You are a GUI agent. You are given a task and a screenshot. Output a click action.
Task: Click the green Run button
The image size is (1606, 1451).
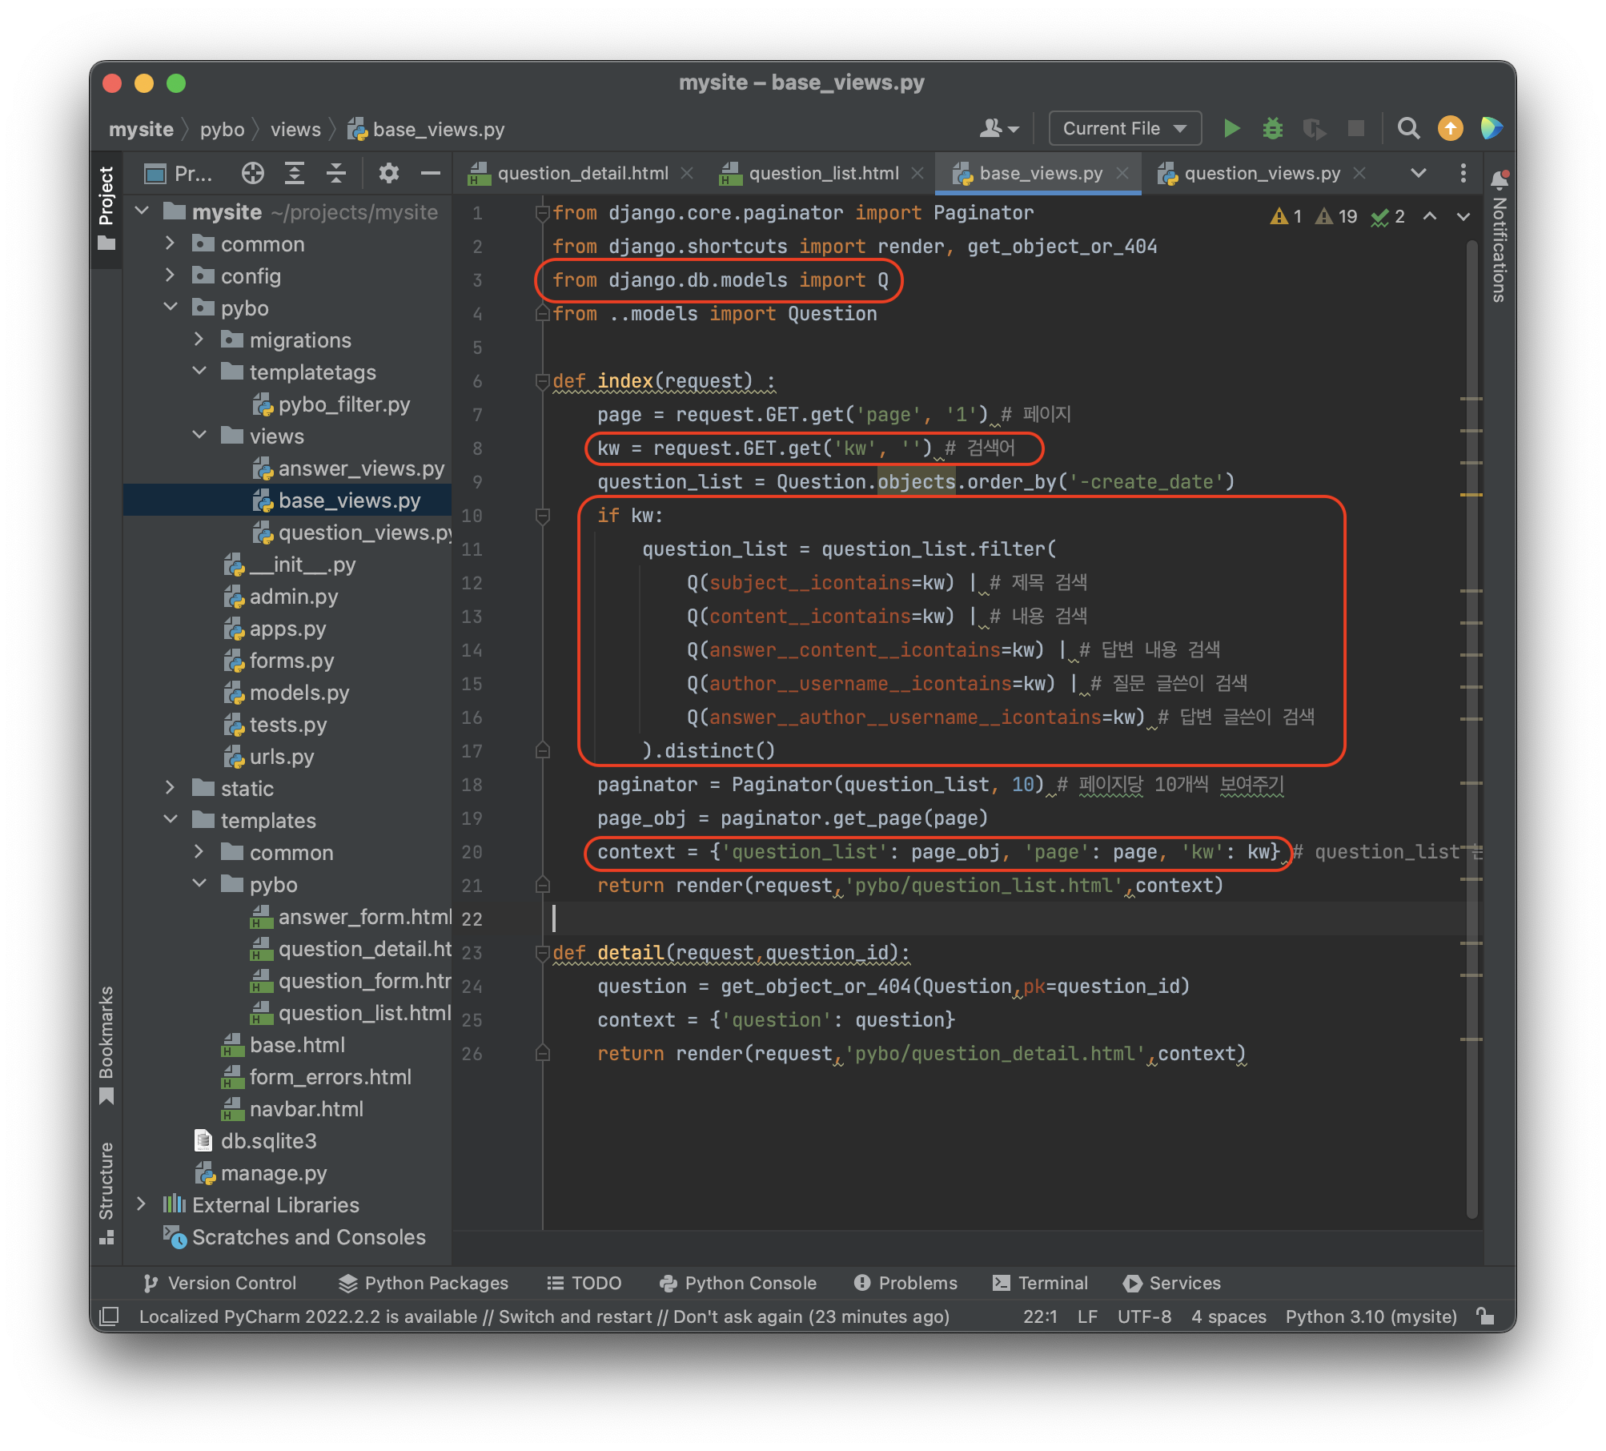coord(1231,128)
